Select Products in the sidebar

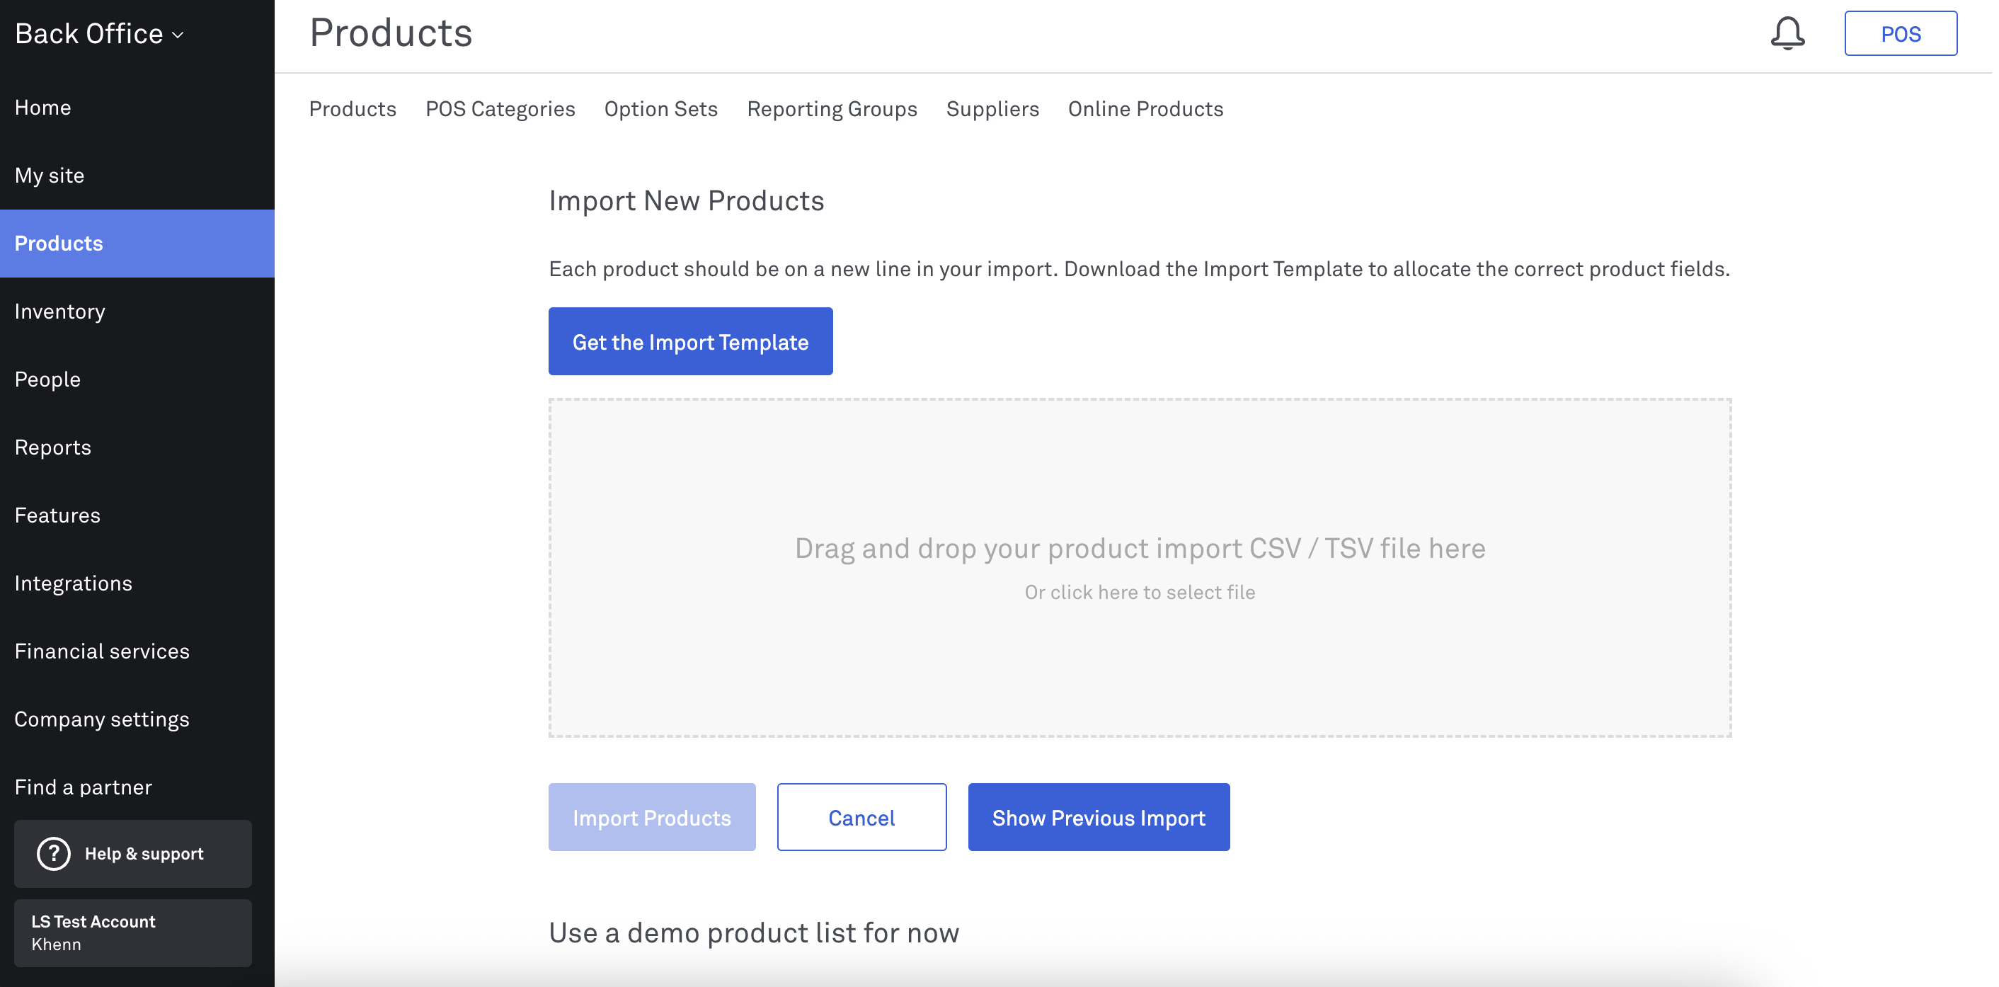(x=137, y=244)
